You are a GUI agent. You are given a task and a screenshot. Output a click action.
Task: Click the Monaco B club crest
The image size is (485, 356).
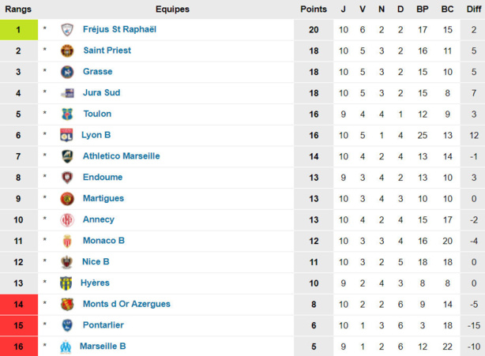[x=67, y=241]
